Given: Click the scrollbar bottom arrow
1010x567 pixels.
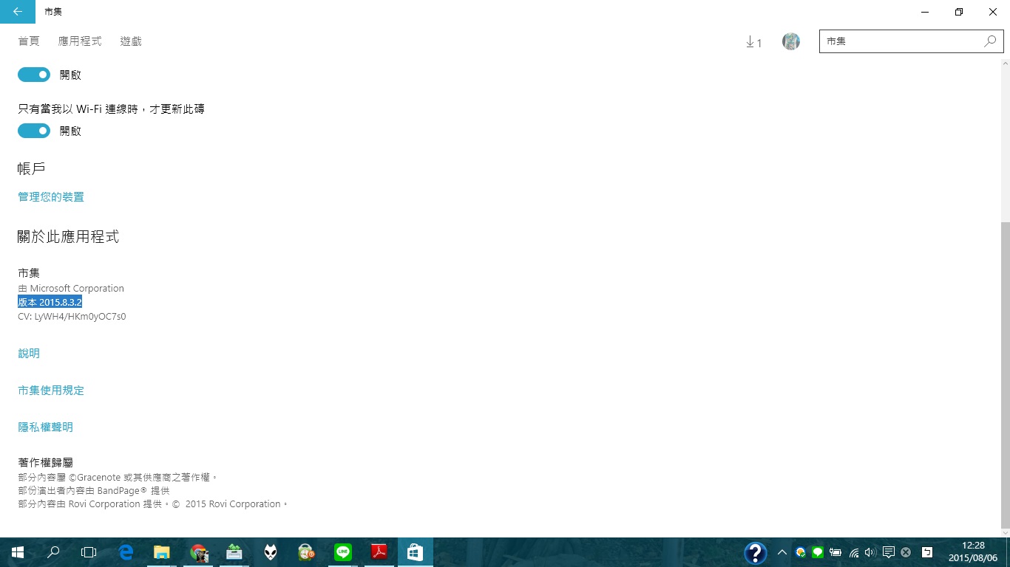Looking at the screenshot, I should [x=1005, y=532].
